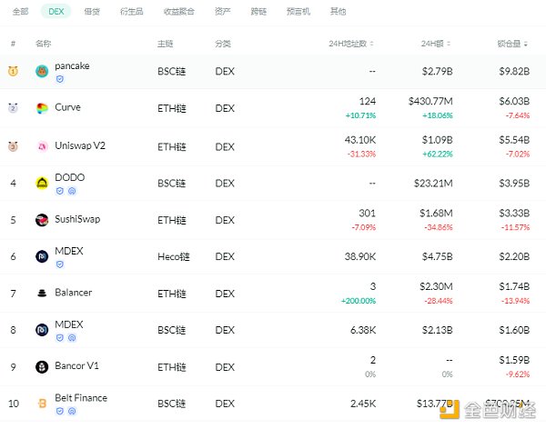546x429 pixels.
Task: Click the DODO yellow logo icon
Action: (x=42, y=183)
